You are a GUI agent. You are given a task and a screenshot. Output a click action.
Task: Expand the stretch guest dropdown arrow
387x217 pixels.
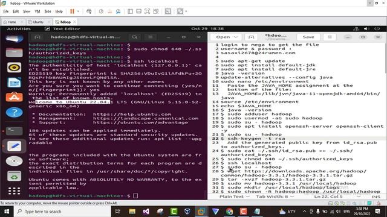tap(186, 11)
